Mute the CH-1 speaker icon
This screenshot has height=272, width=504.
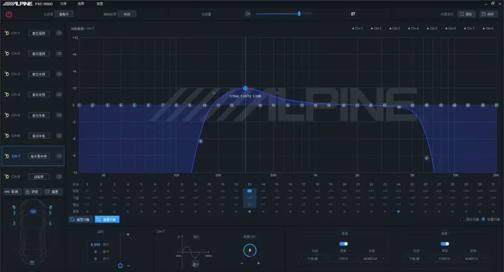(x=59, y=33)
